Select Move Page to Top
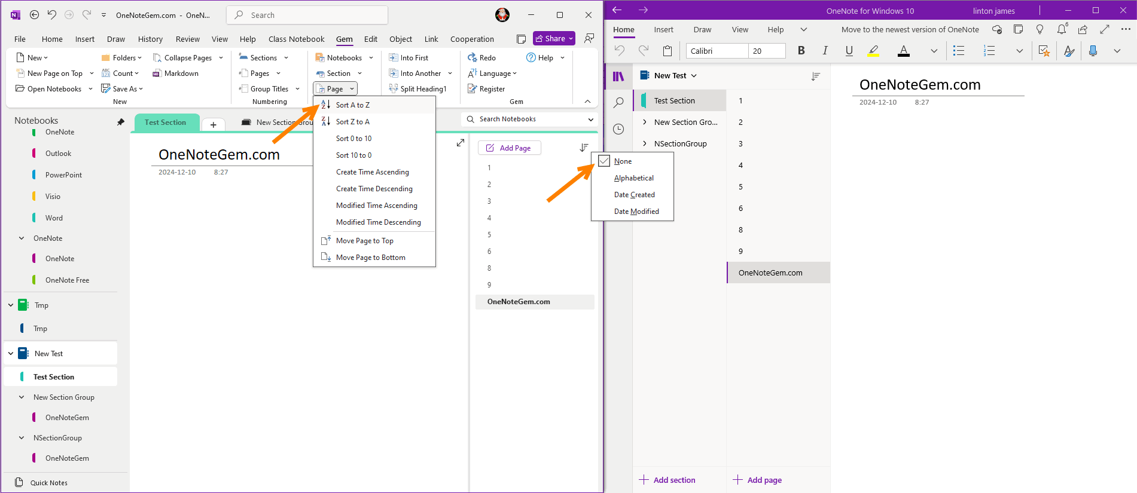This screenshot has width=1137, height=493. tap(374, 241)
